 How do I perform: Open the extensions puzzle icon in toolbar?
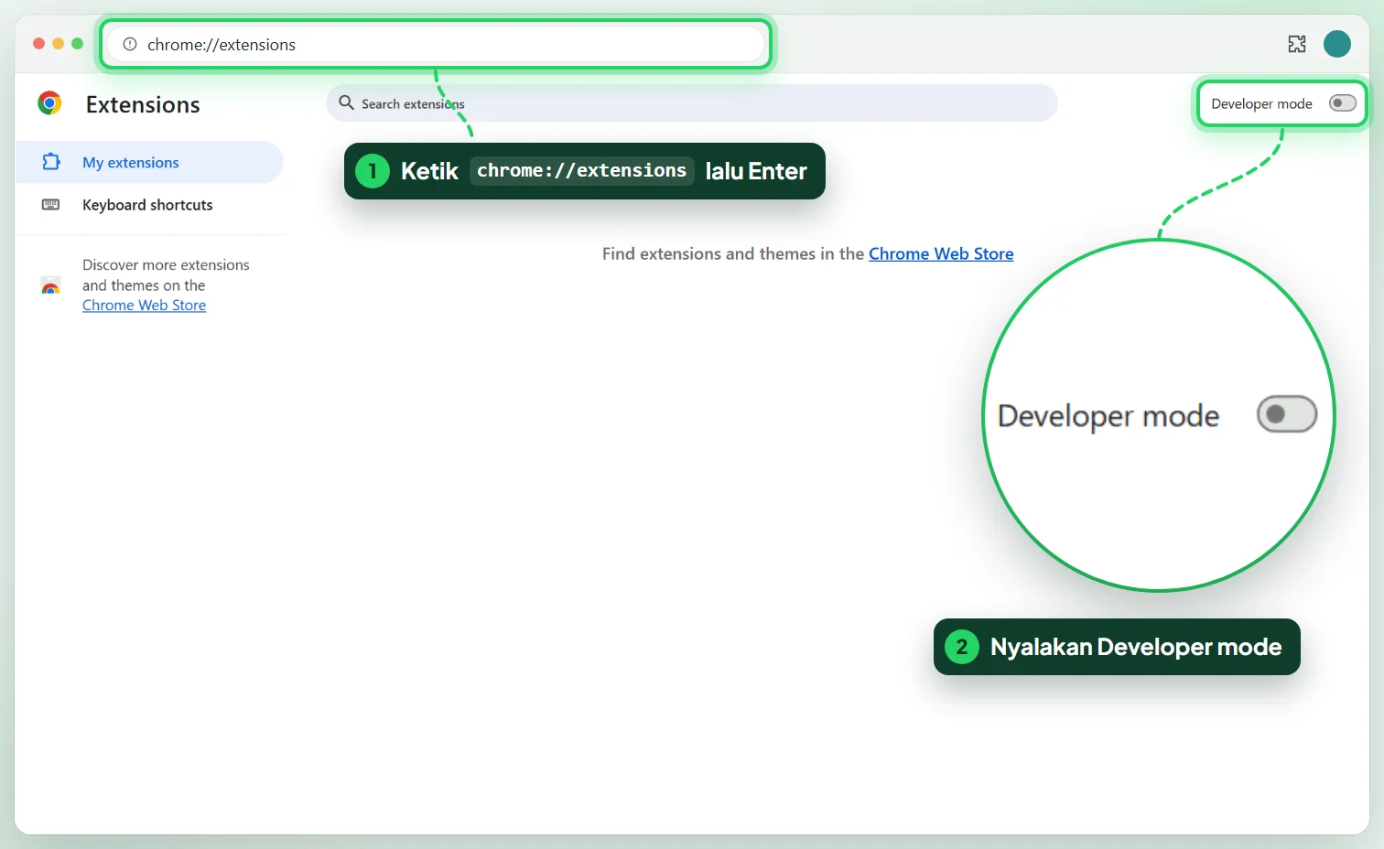[1297, 44]
